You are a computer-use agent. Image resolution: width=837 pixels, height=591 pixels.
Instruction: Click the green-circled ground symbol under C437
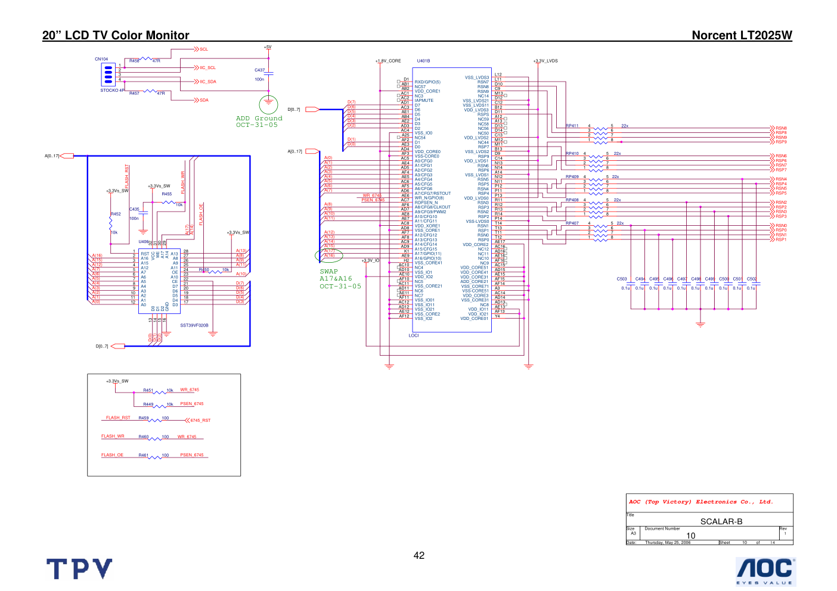[x=268, y=104]
